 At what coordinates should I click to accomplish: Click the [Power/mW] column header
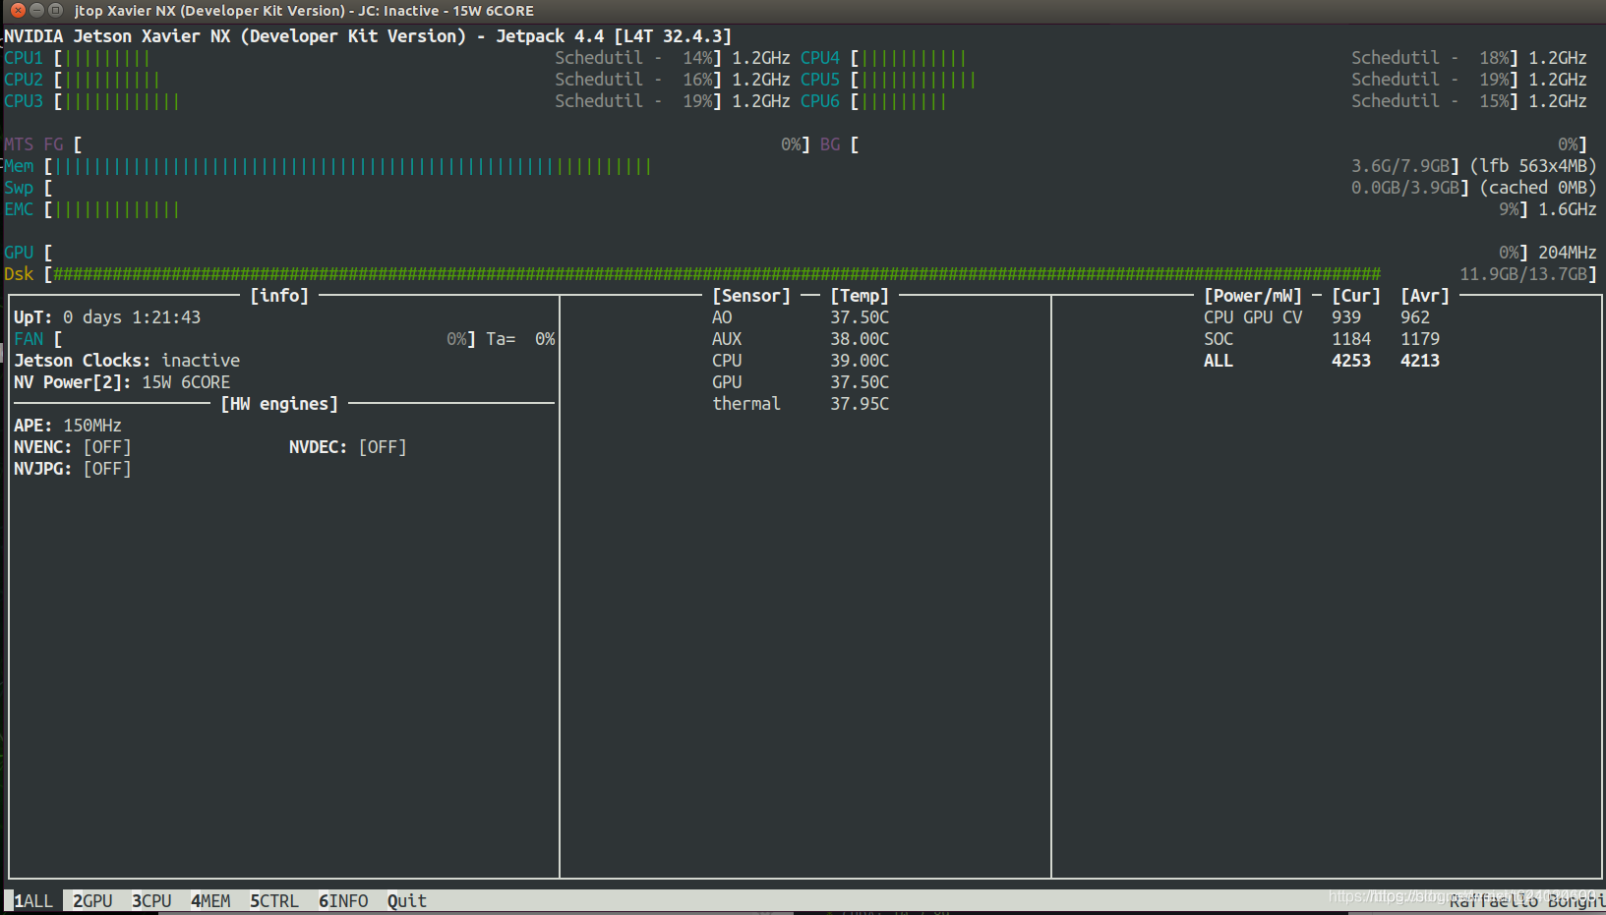pyautogui.click(x=1253, y=296)
